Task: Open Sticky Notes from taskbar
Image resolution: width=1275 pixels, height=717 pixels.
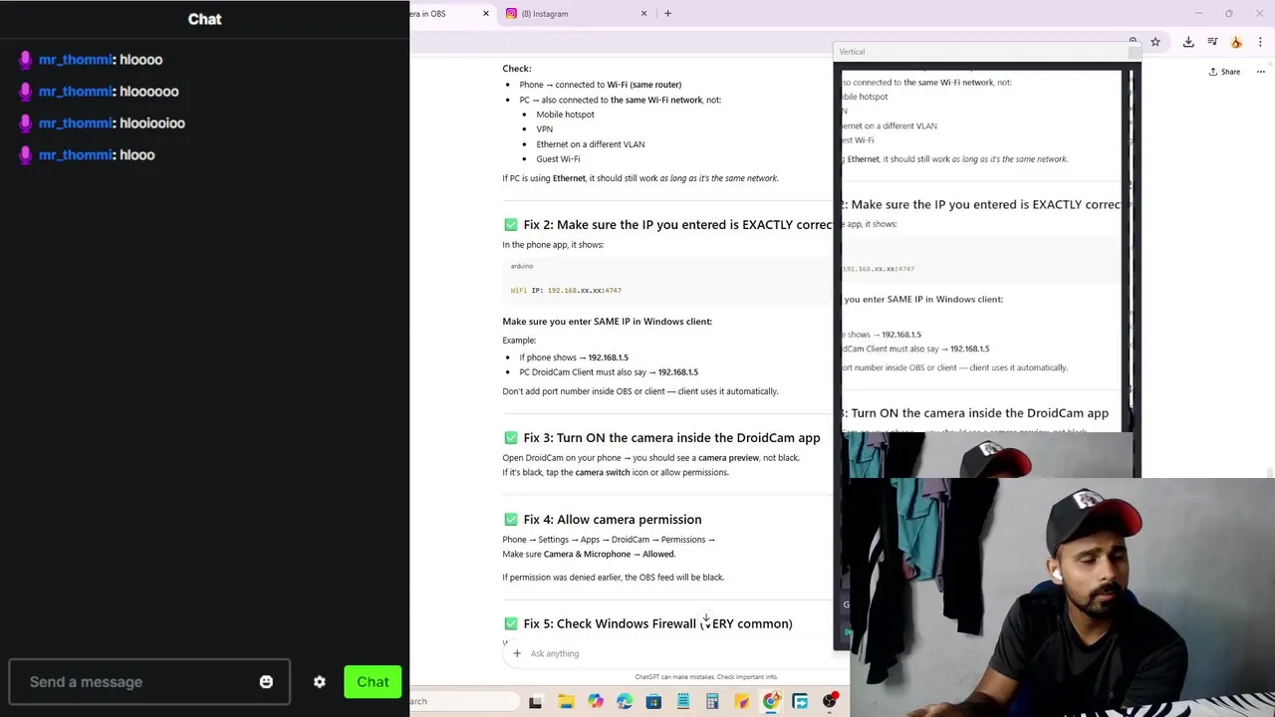Action: click(741, 702)
